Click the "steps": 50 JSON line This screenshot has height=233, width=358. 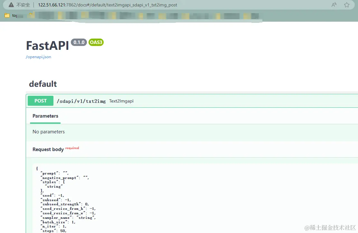53,231
